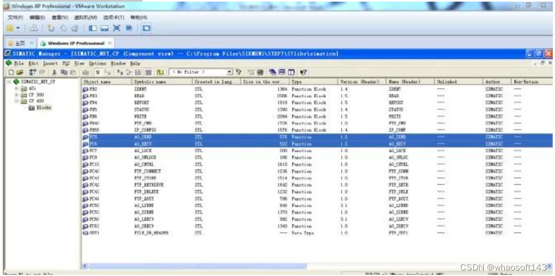Image resolution: width=555 pixels, height=276 pixels.
Task: Click the What's This help arrow icon
Action: 303,72
